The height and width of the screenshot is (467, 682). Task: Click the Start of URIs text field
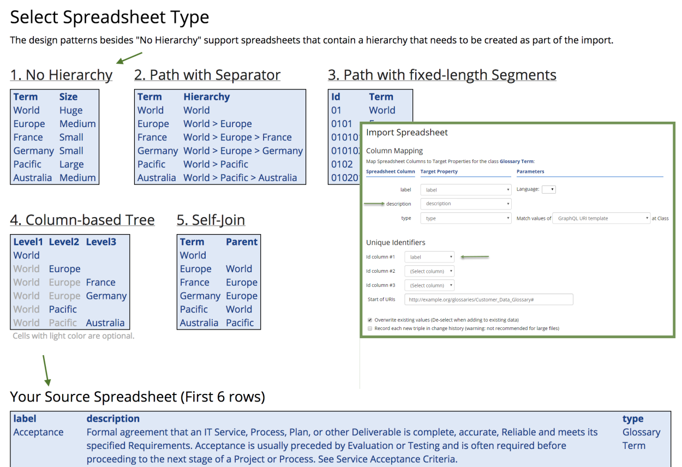tap(488, 300)
